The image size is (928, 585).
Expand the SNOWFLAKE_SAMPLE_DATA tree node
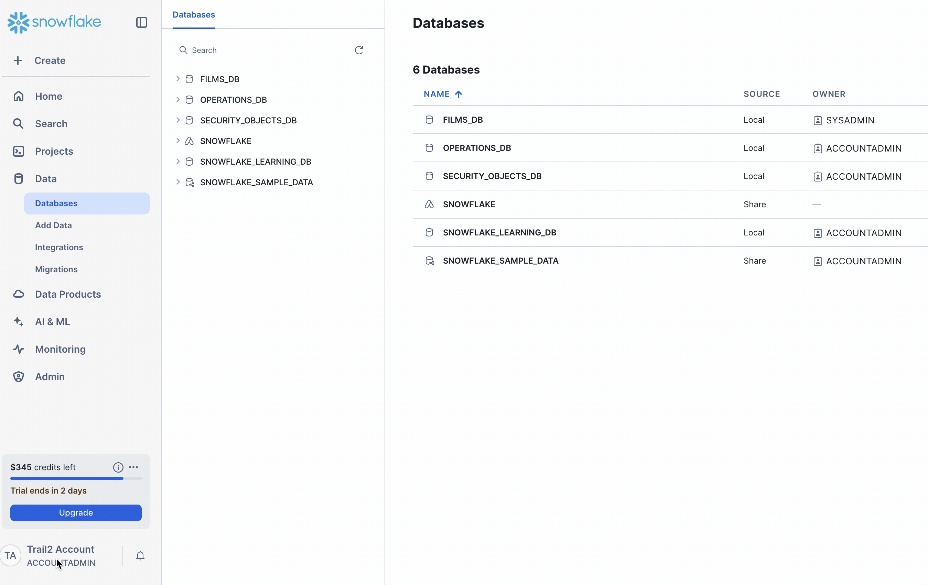178,182
